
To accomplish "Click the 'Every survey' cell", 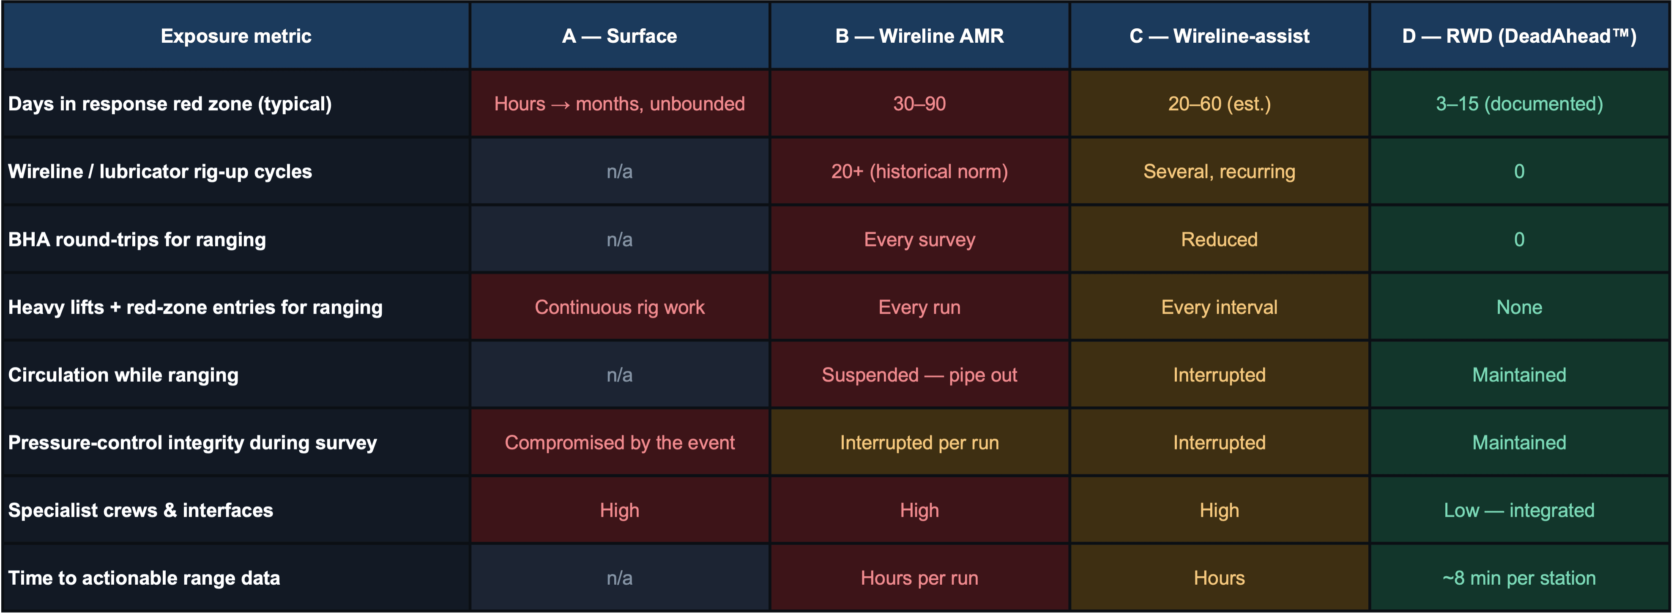I will click(919, 239).
